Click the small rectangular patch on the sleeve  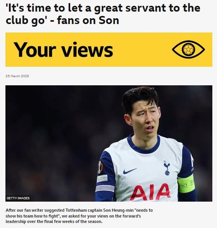pyautogui.click(x=102, y=178)
